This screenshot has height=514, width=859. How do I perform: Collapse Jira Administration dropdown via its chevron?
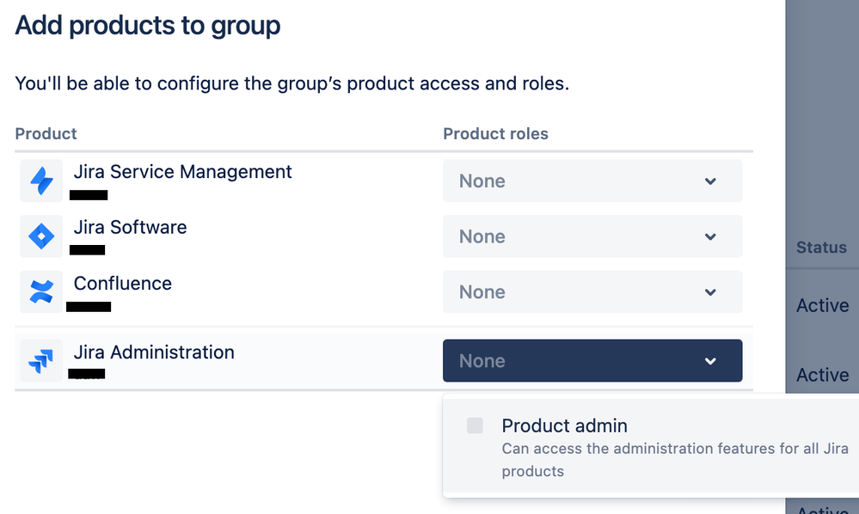click(x=710, y=361)
